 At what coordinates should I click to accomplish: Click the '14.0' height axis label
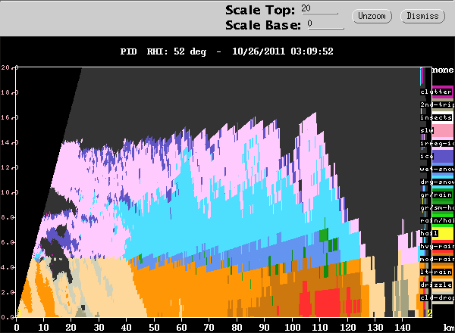point(10,142)
